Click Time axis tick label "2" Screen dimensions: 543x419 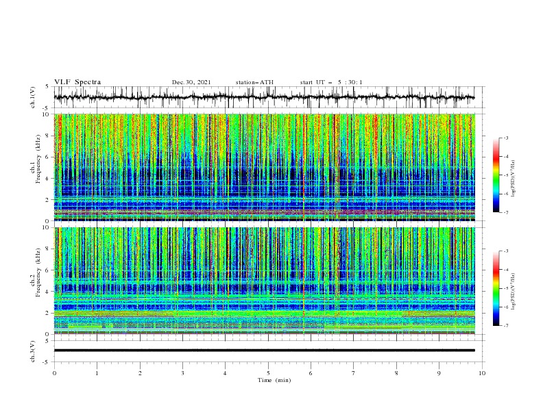tap(140, 373)
